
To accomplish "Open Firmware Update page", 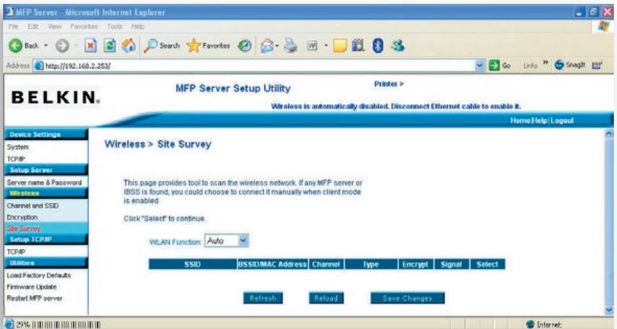I will (32, 287).
